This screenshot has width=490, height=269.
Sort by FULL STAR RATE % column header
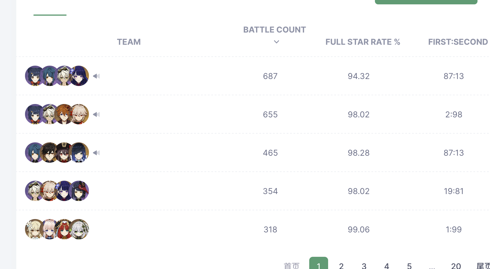[363, 42]
